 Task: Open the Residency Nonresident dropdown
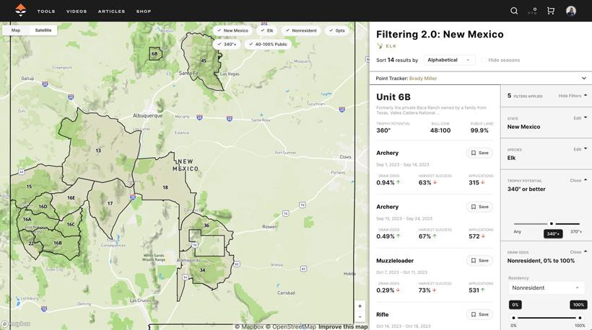[x=546, y=287]
